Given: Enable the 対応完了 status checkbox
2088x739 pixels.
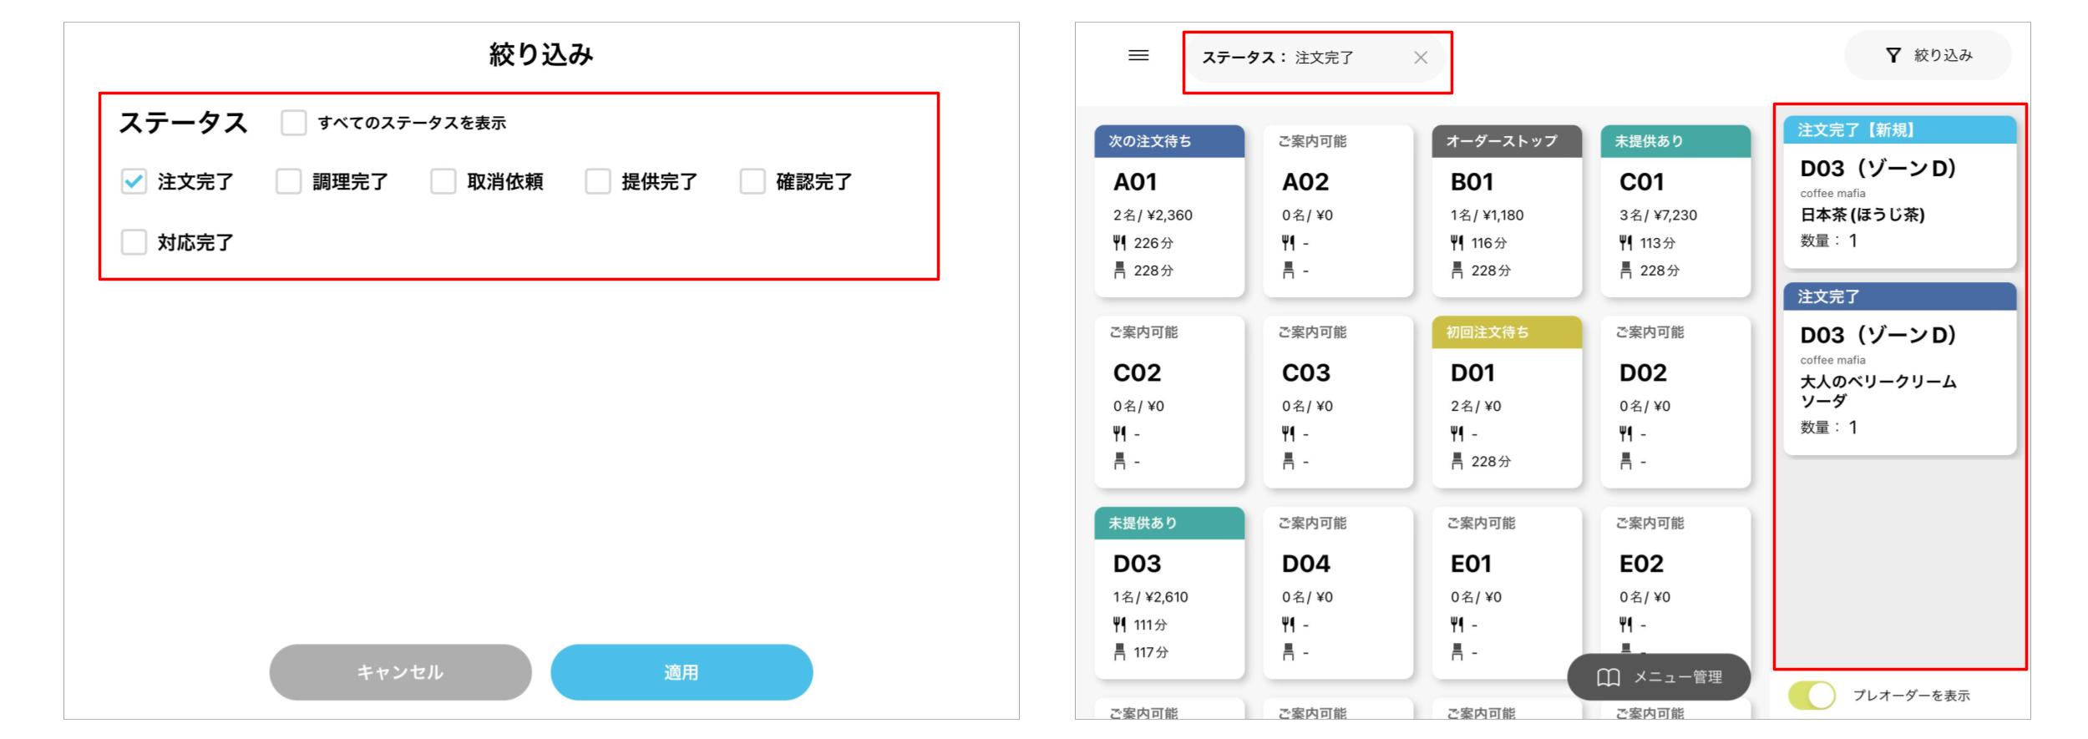Looking at the screenshot, I should click(134, 242).
